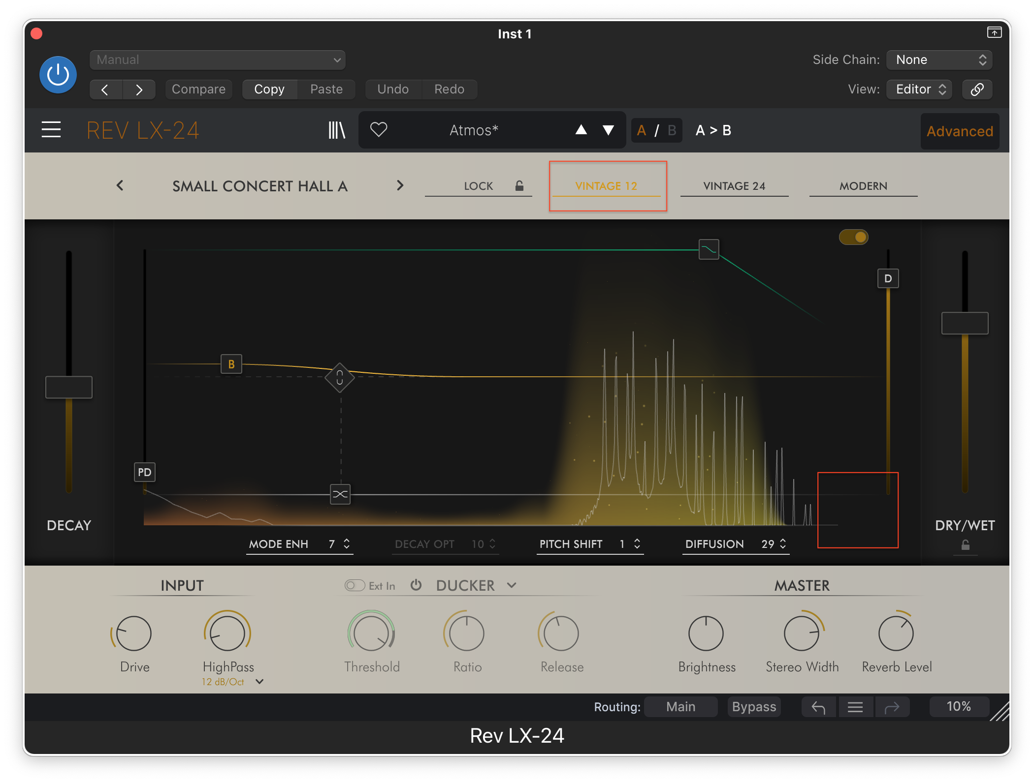Image resolution: width=1034 pixels, height=783 pixels.
Task: Click the Drive knob
Action: [x=133, y=633]
